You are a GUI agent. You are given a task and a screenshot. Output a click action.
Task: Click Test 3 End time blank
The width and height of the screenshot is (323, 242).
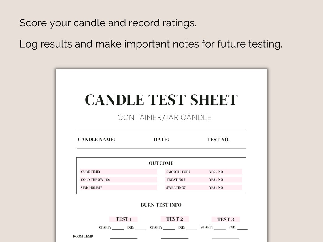(243, 228)
